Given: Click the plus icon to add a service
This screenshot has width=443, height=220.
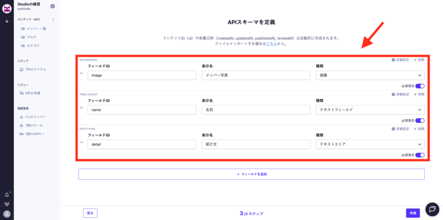Looking at the screenshot, I should click(x=6, y=21).
